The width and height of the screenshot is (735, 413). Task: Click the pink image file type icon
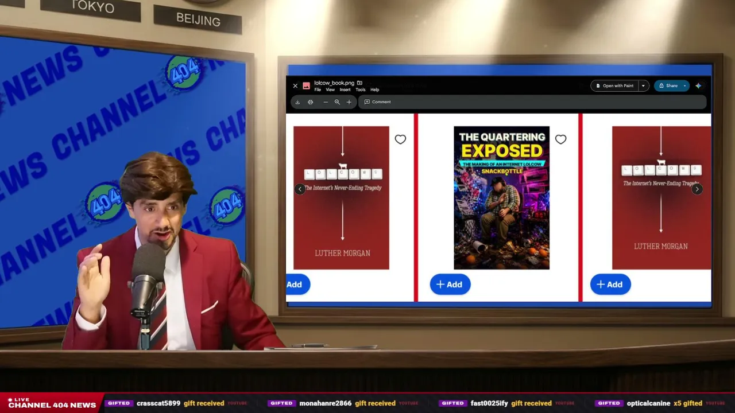(x=306, y=86)
